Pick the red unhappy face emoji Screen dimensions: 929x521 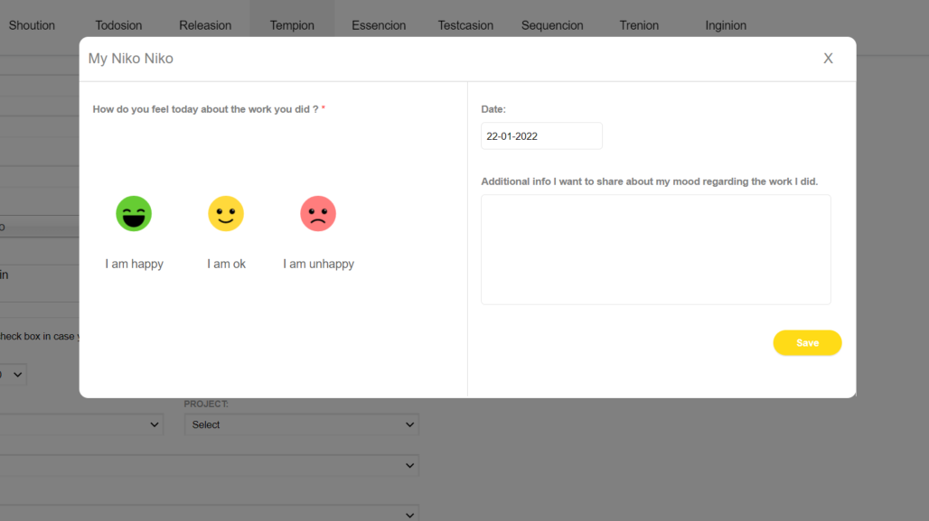(x=318, y=214)
